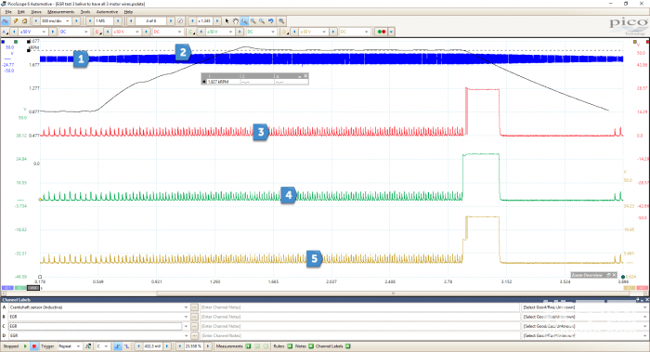Viewport: 650px width, 352px height.
Task: Select the pointer selection tool
Action: pos(227,20)
